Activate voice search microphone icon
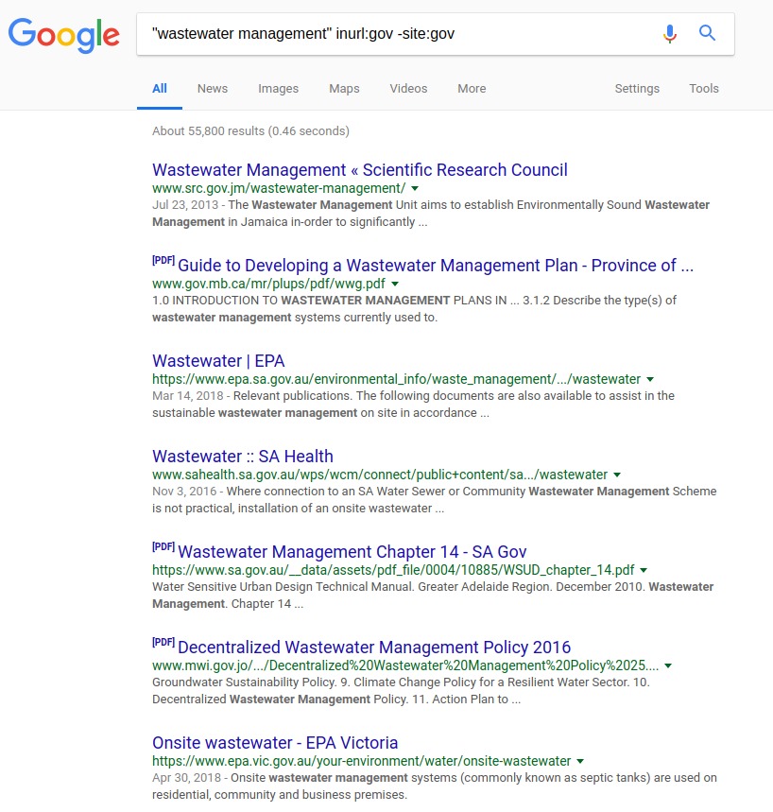773x812 pixels. coord(669,34)
